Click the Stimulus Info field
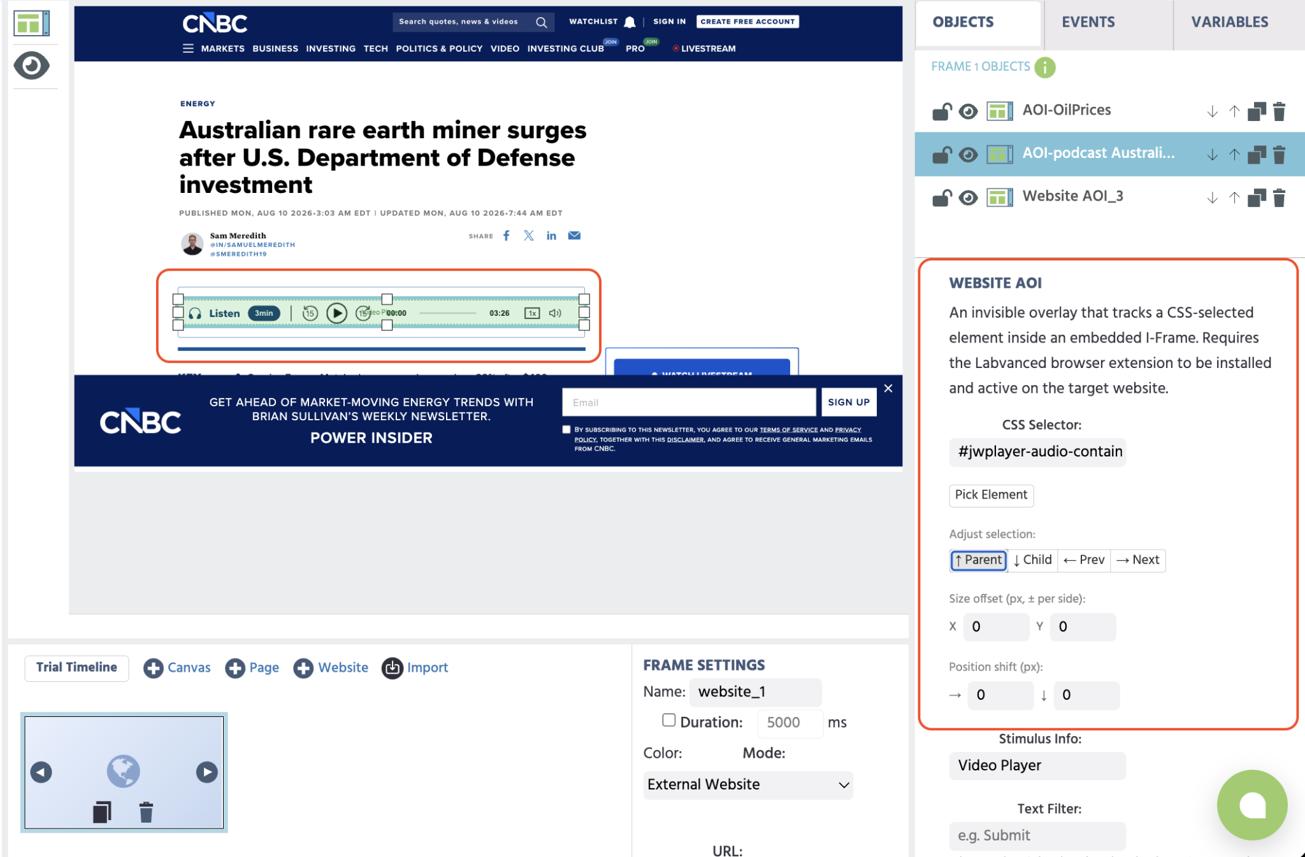1305x857 pixels. (x=1037, y=766)
